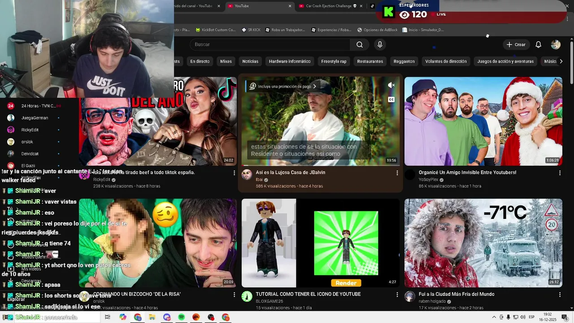The image size is (574, 323).
Task: Open options for bizcocho video
Action: [234, 294]
